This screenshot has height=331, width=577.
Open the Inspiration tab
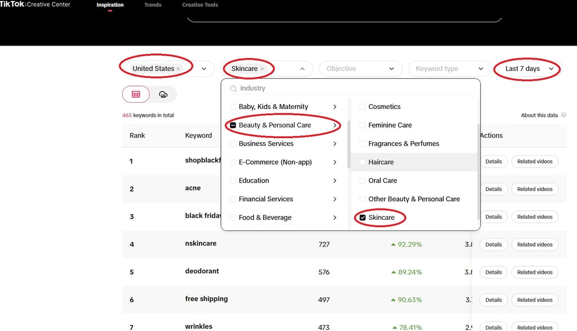pos(110,5)
